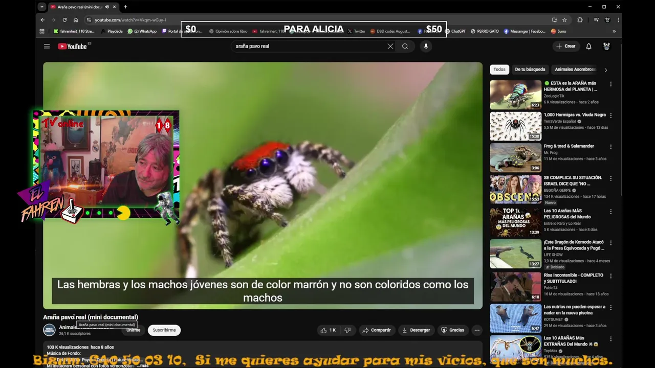Open the Chrome three-dot menu
This screenshot has width=655, height=368.
619,20
